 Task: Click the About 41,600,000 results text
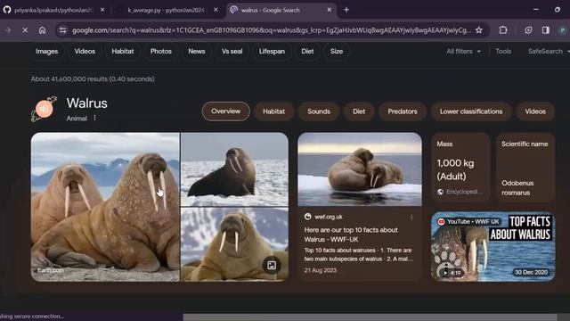[x=93, y=79]
